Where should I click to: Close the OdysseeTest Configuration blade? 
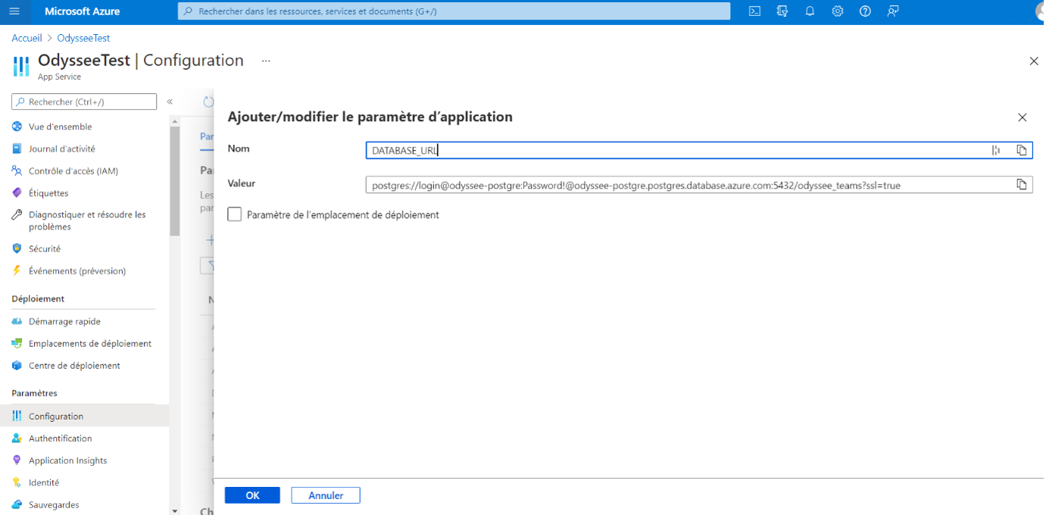click(1034, 61)
